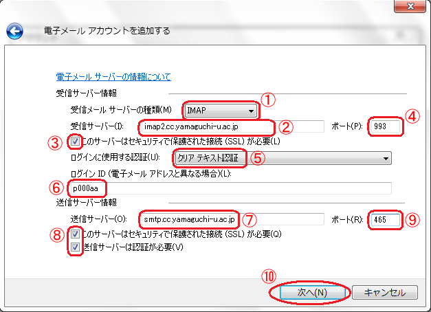Go back with the blue arrow button

pyautogui.click(x=14, y=32)
